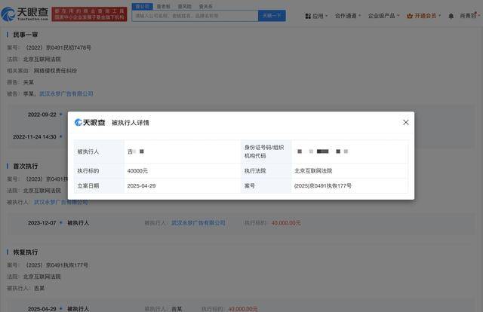
Task: Switch to the 查老板 search tab
Action: pyautogui.click(x=164, y=6)
